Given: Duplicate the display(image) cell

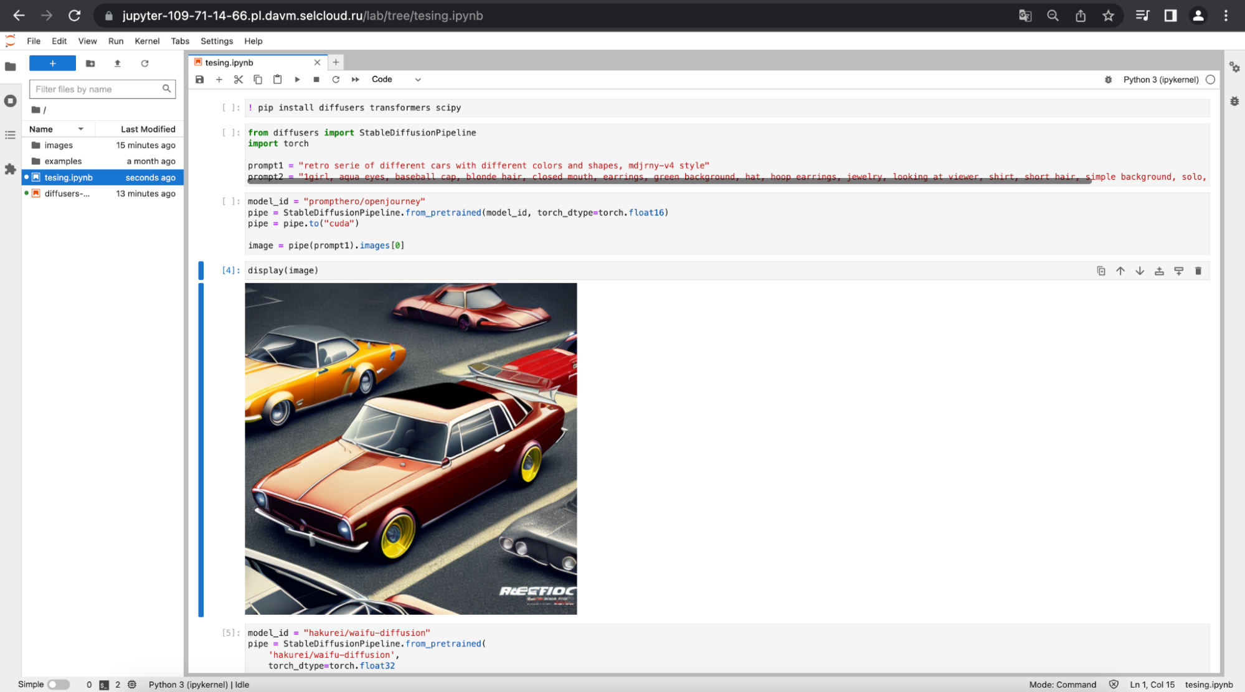Looking at the screenshot, I should 1101,271.
